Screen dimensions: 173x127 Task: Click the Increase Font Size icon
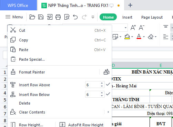tap(133, 28)
